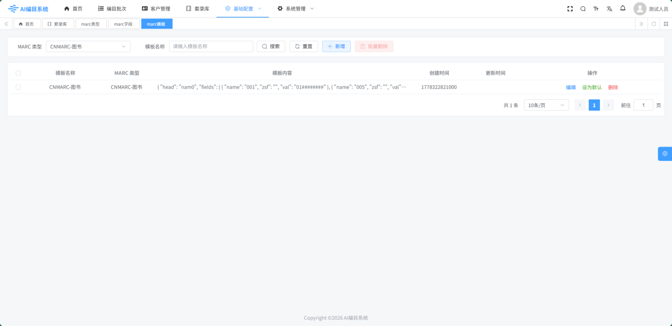Open the 10条/页 page size dropdown
Image resolution: width=672 pixels, height=326 pixels.
click(546, 105)
